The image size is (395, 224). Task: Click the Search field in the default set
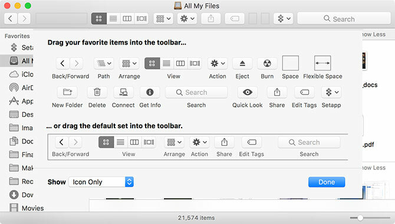(309, 142)
